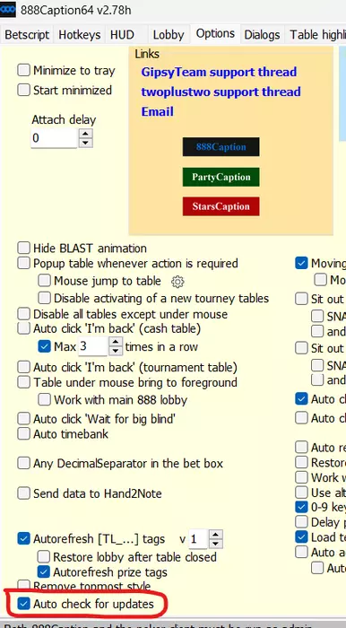
Task: Click the Max times input field
Action: (x=92, y=346)
